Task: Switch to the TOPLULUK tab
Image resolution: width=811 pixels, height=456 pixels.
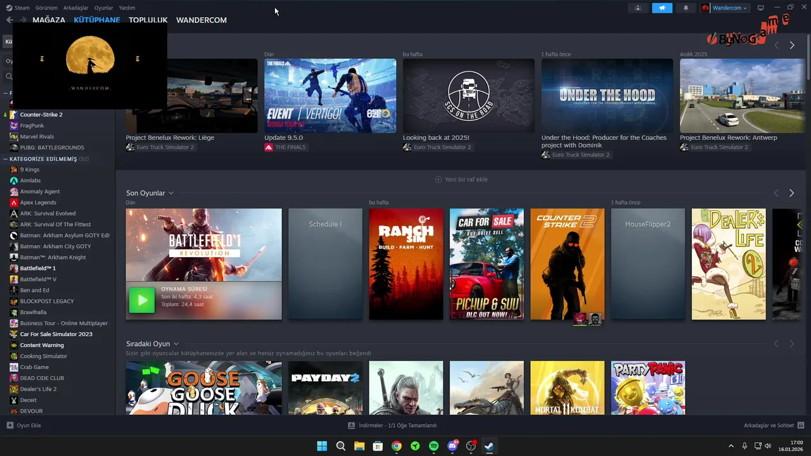Action: (148, 20)
